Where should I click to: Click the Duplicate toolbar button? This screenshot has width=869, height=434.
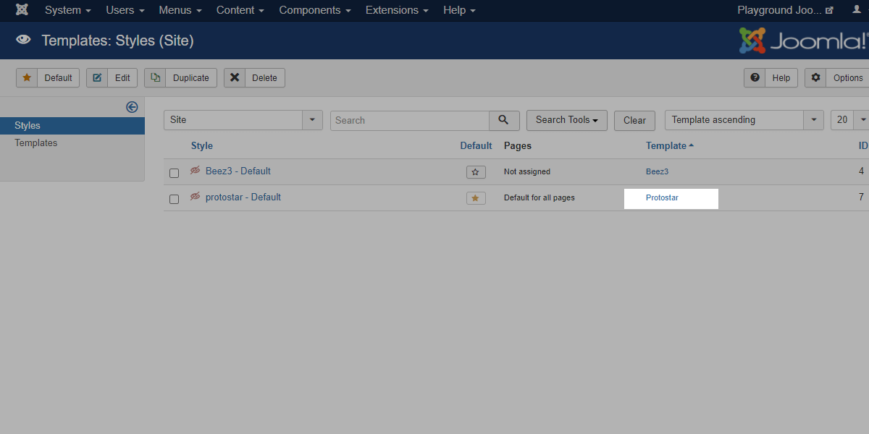[x=180, y=77]
